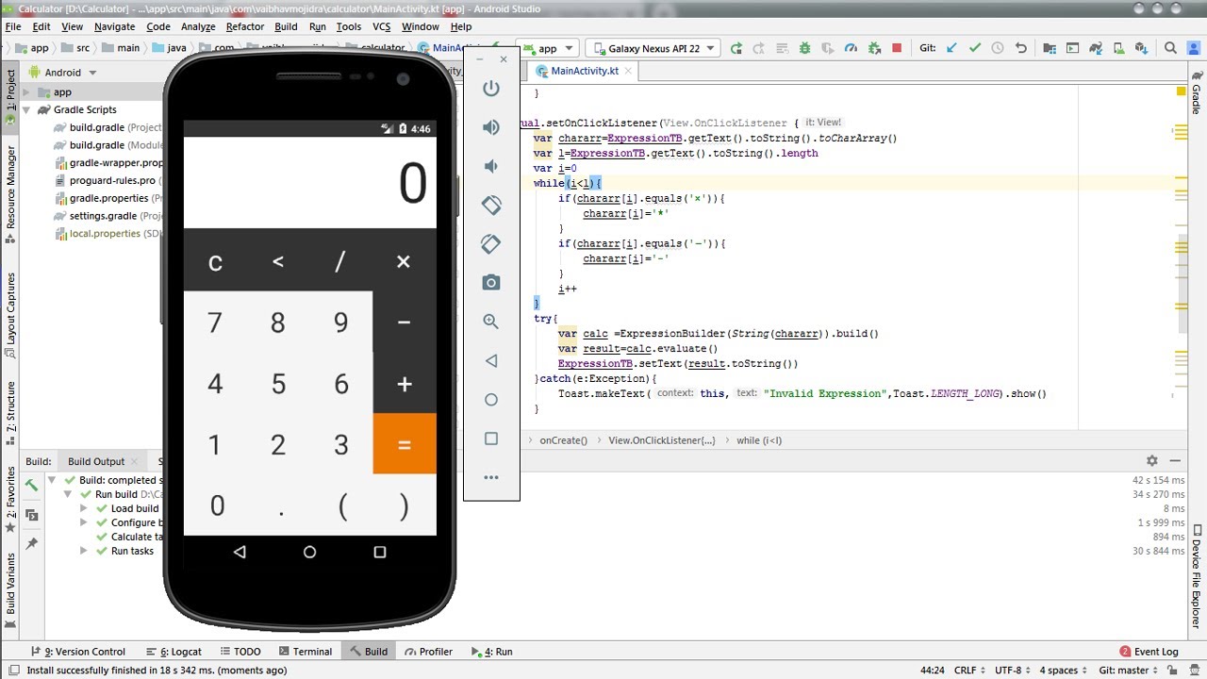Toggle the Device File Explorer window

(x=1196, y=575)
